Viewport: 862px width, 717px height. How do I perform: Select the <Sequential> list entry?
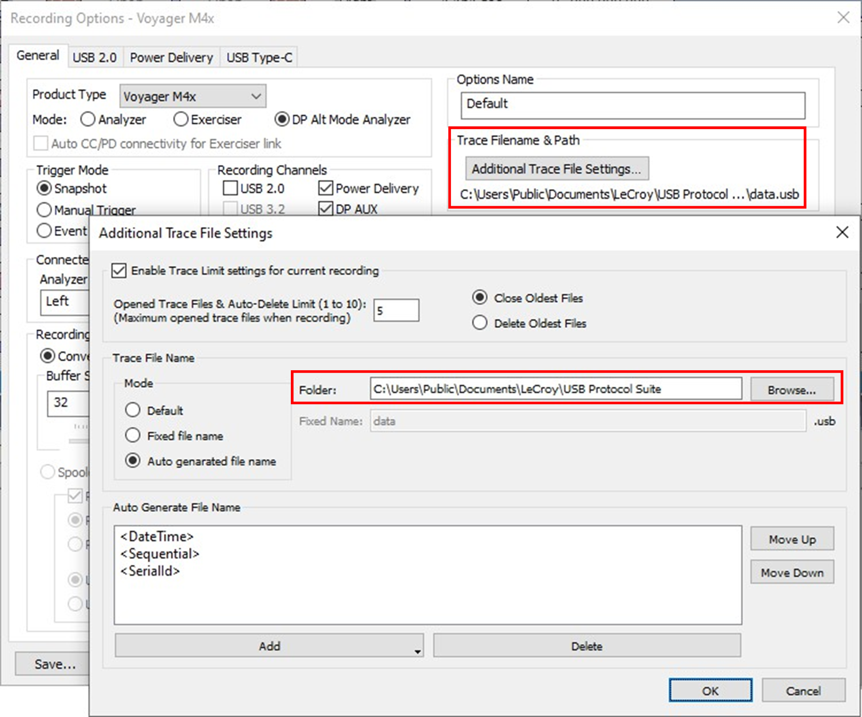pyautogui.click(x=160, y=554)
